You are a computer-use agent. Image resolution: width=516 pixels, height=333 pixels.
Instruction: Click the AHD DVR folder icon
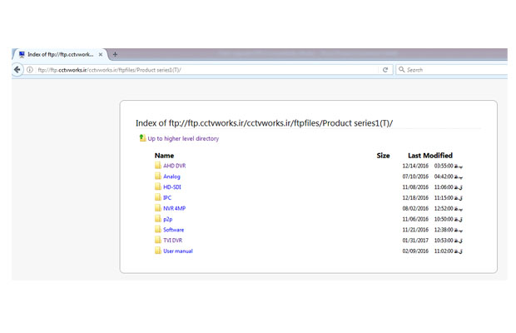pyautogui.click(x=158, y=165)
